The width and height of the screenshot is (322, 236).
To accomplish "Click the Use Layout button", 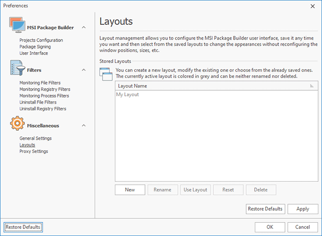I will click(x=196, y=190).
